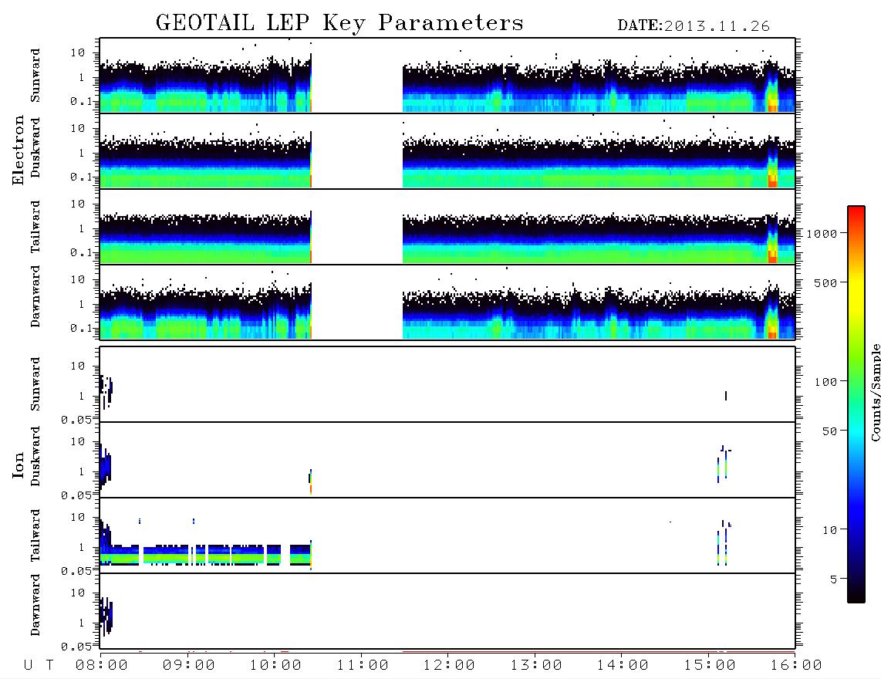Viewport: 881px width, 679px height.
Task: Select the Electron Duskward axis label
Action: tap(35, 147)
